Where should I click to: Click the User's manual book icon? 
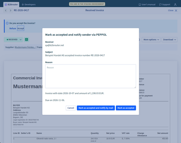(140, 5)
